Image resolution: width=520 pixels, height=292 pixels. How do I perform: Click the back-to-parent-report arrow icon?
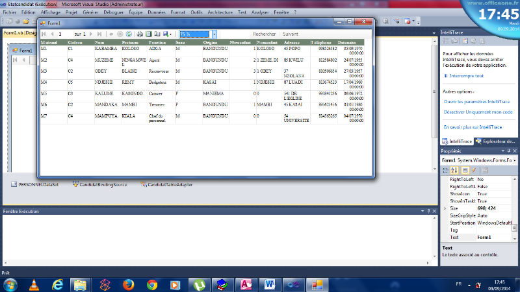click(x=111, y=34)
